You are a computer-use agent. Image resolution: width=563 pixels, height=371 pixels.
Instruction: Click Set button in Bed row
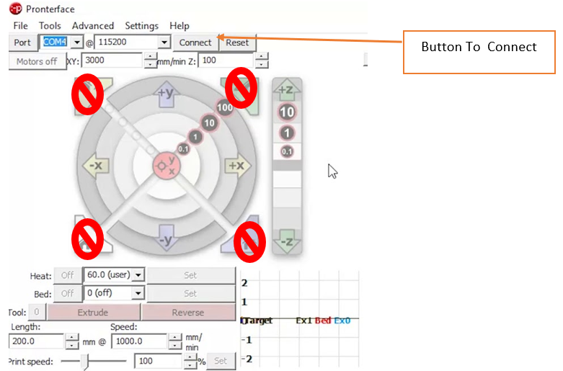[x=190, y=293]
